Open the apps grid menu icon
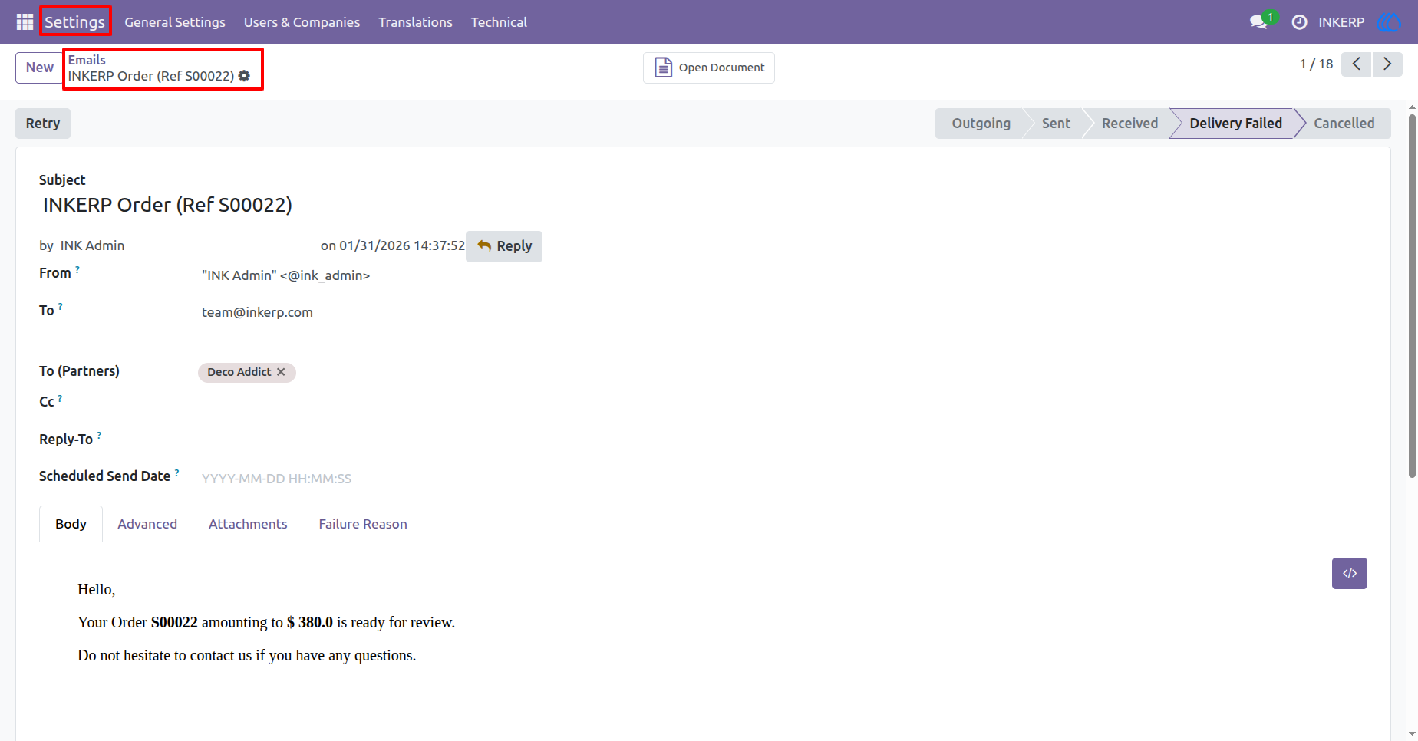 pyautogui.click(x=25, y=22)
